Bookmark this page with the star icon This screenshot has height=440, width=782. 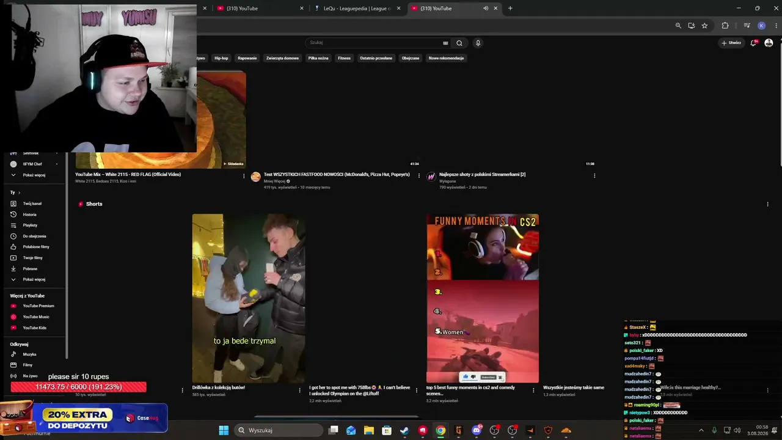pyautogui.click(x=704, y=26)
